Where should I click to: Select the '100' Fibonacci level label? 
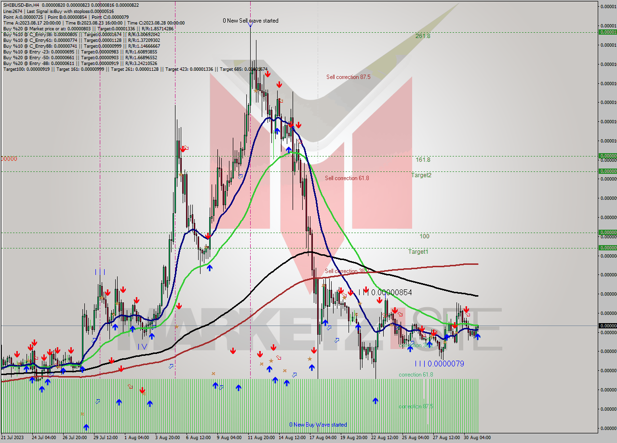coord(424,236)
